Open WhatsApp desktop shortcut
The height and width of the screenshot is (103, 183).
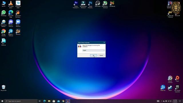(x=3, y=13)
